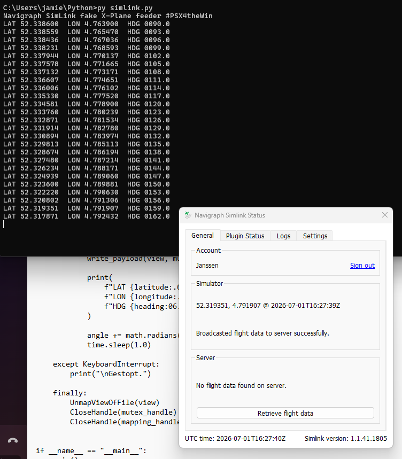Click 'UnmapViewOfFile(view)' in the code
This screenshot has height=459, width=402.
(x=114, y=402)
